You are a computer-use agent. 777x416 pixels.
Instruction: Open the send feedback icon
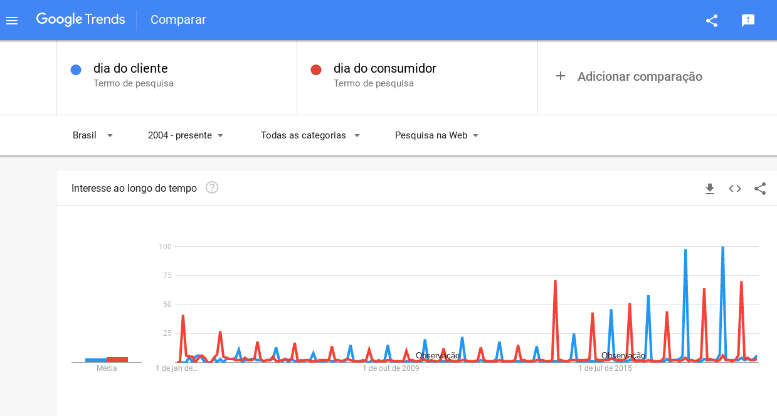pos(748,20)
